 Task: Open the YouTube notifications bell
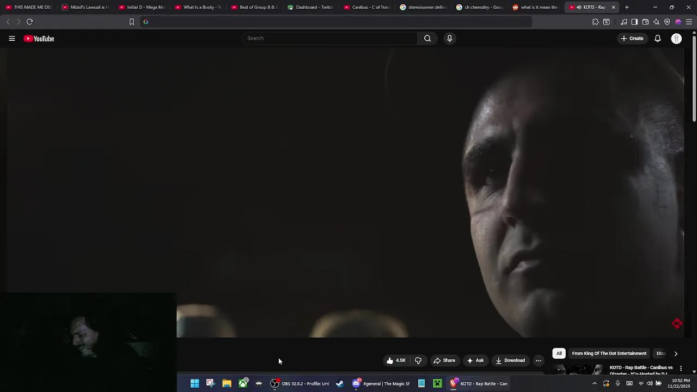click(658, 39)
